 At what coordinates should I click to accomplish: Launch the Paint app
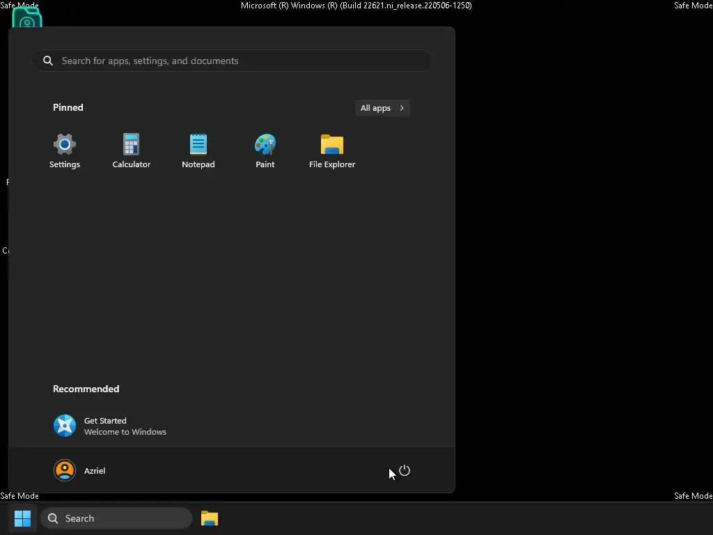pos(265,151)
